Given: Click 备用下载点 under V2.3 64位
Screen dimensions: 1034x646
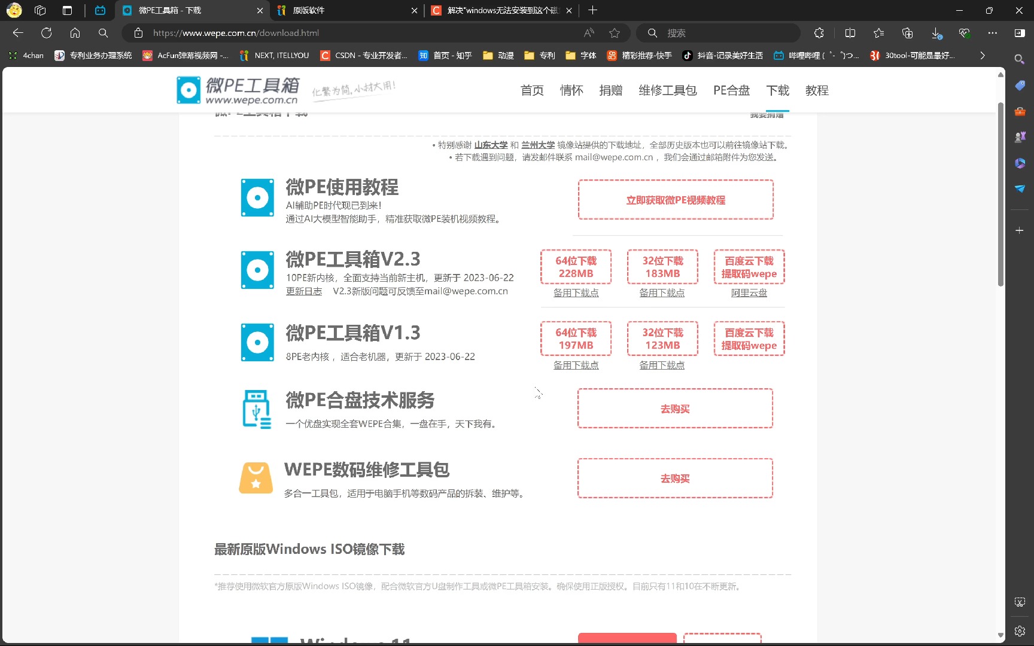Looking at the screenshot, I should coord(576,292).
